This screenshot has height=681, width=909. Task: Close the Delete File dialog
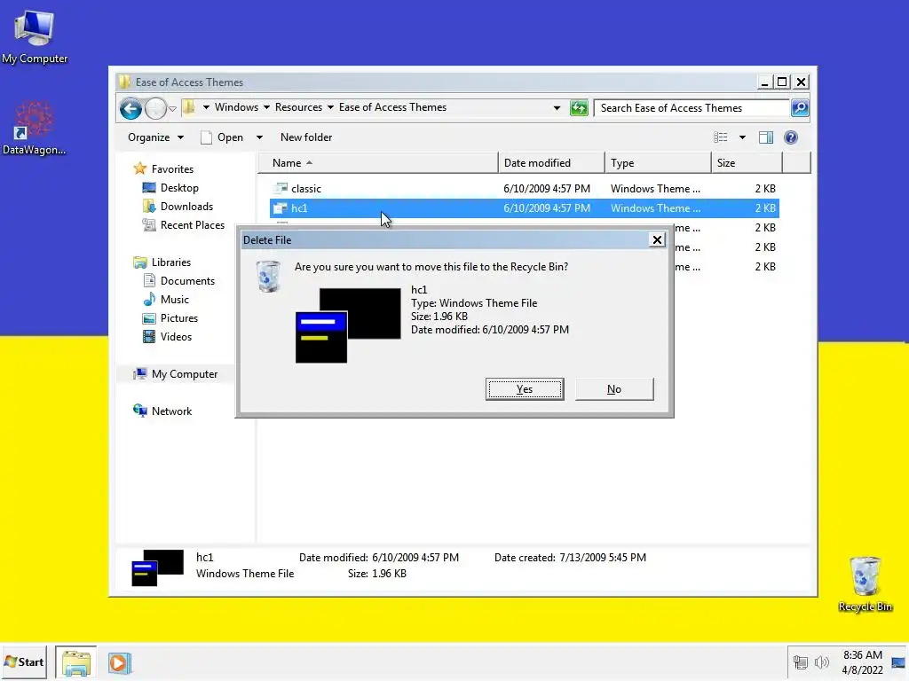tap(657, 239)
